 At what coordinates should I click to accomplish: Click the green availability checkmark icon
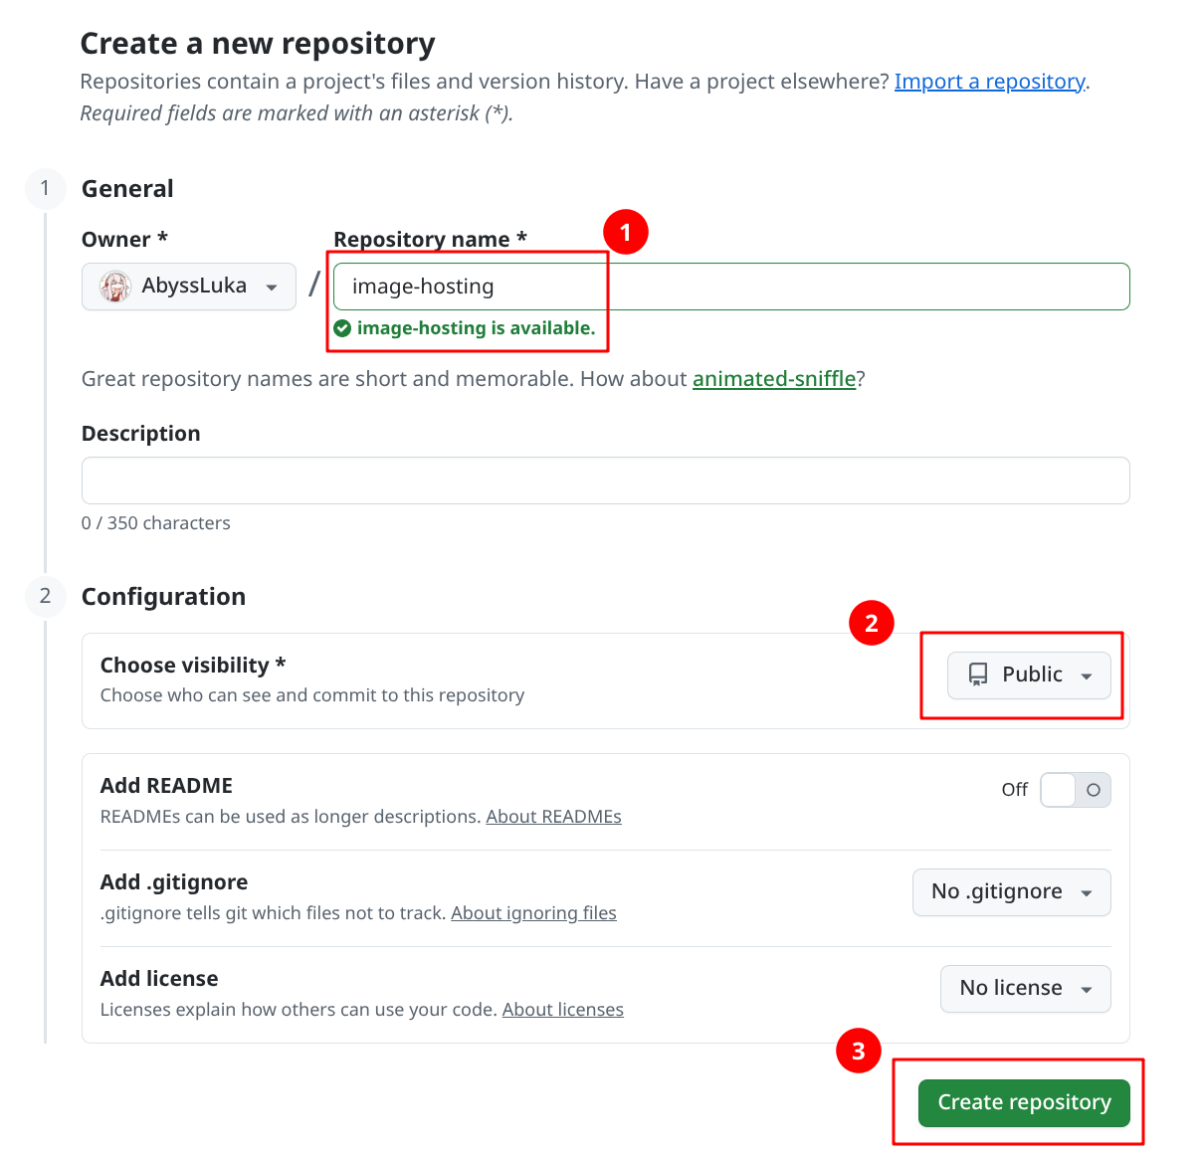[342, 328]
